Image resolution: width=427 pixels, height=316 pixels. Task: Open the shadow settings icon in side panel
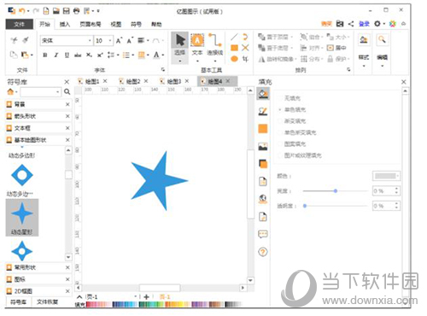[263, 164]
